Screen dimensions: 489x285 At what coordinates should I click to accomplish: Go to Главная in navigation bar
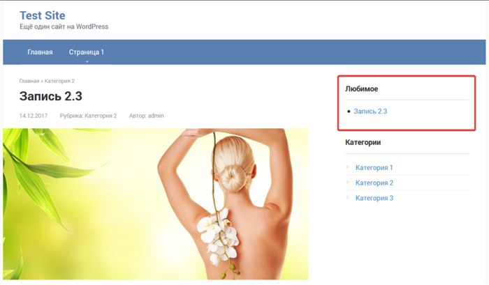40,52
